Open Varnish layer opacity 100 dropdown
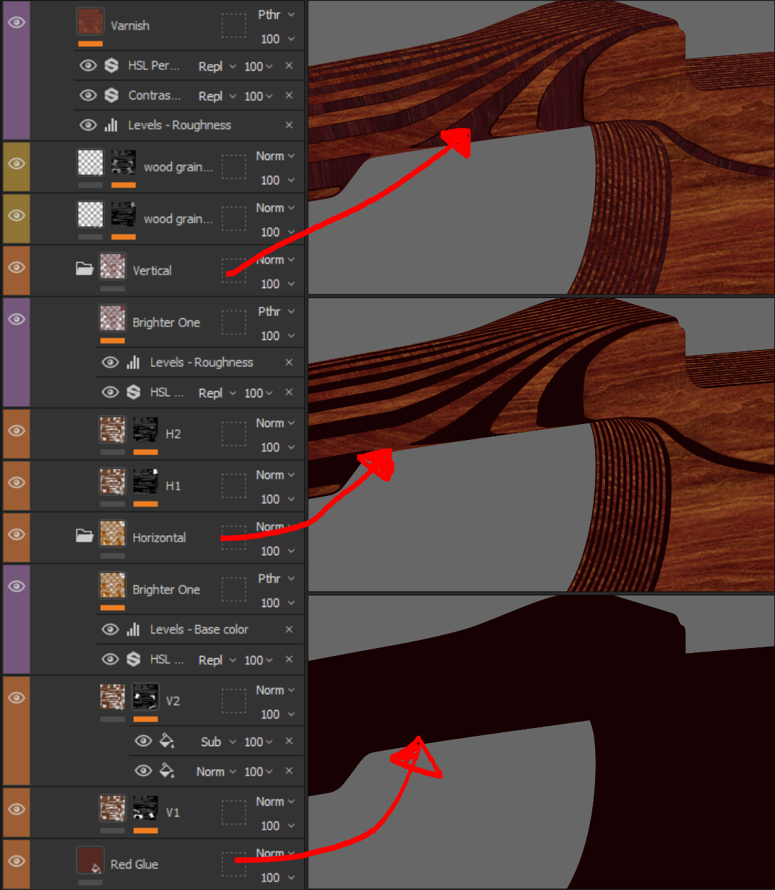This screenshot has height=890, width=775. click(x=277, y=39)
